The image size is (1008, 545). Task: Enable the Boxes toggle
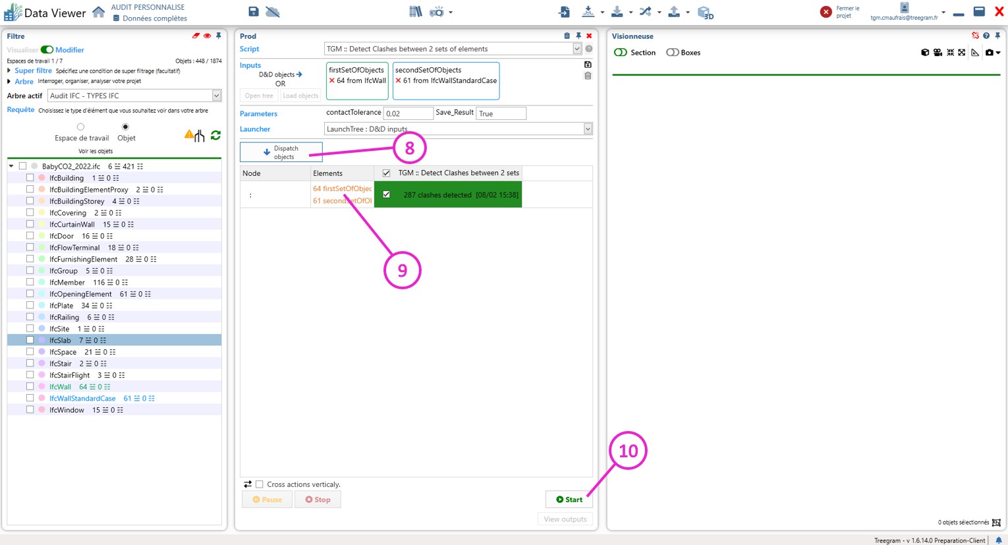(x=672, y=53)
